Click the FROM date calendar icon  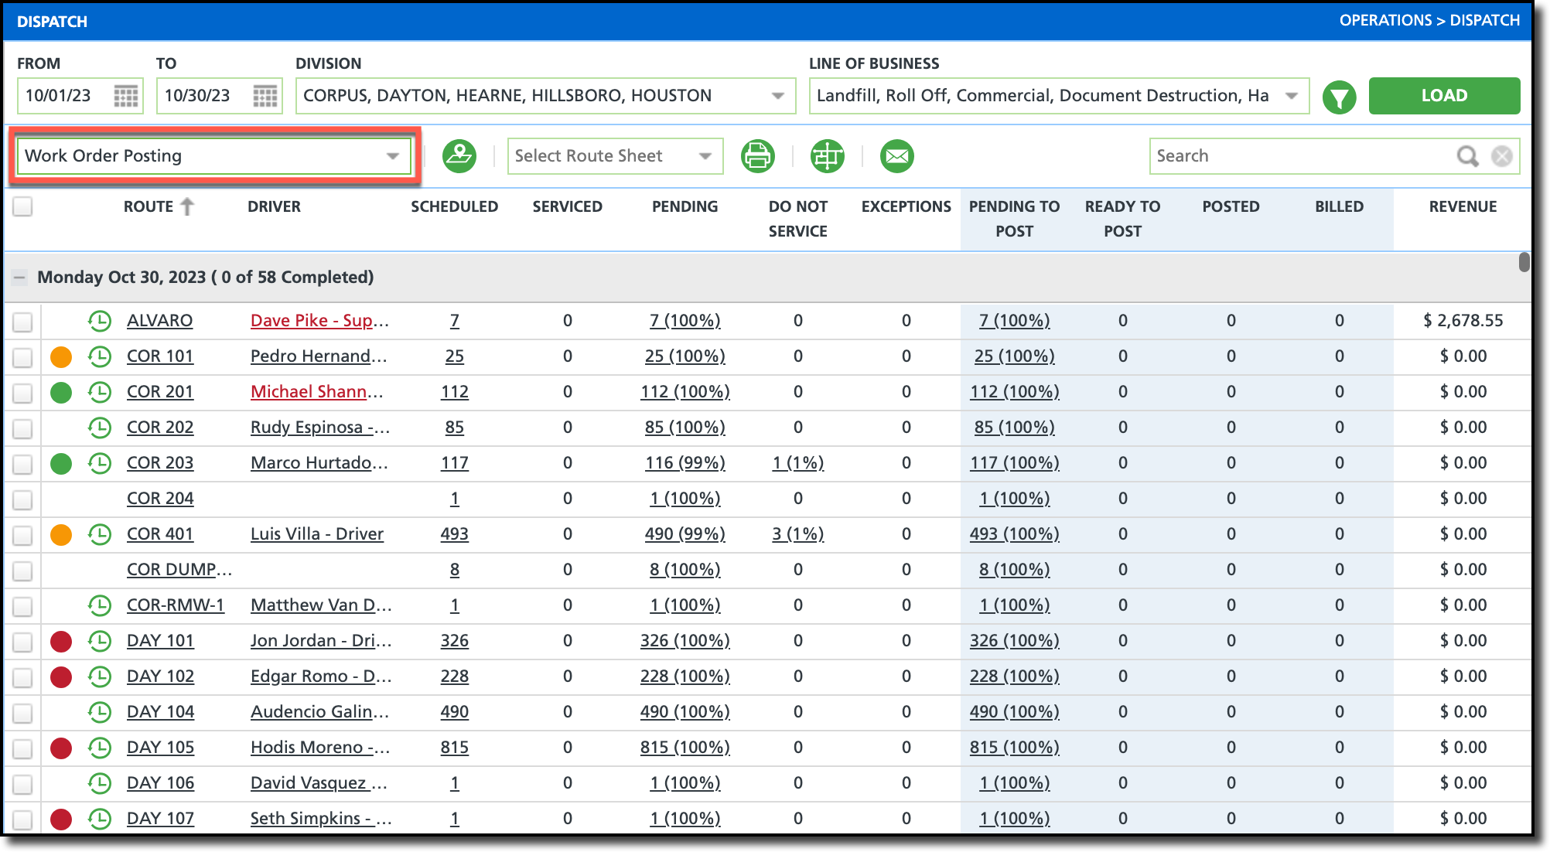pyautogui.click(x=125, y=96)
